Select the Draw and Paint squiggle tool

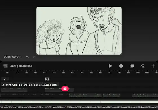pyautogui.click(x=142, y=66)
